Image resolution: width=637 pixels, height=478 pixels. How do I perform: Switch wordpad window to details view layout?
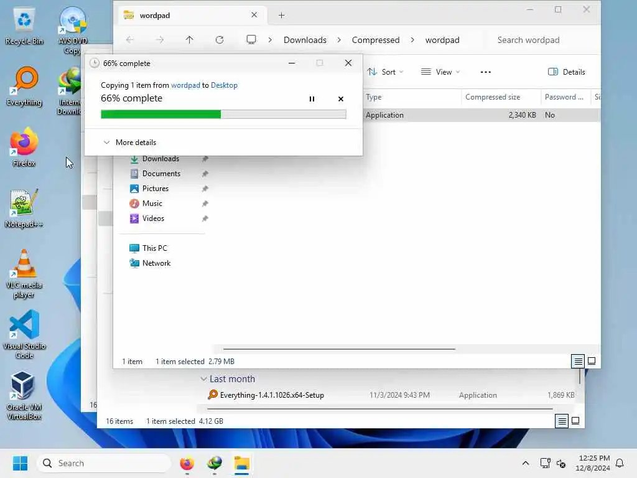577,361
